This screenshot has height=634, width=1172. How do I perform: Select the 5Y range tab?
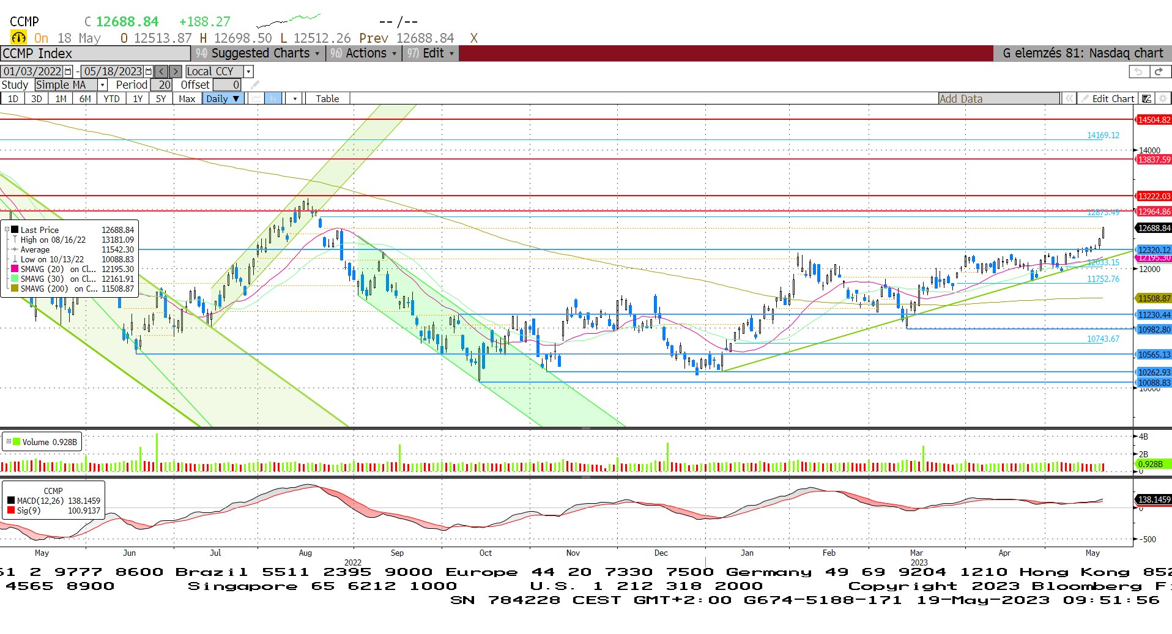click(x=161, y=98)
